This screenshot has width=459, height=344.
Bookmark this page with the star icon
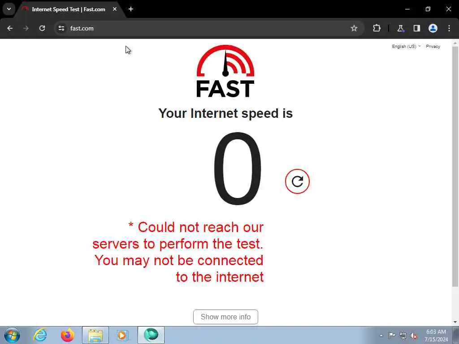click(x=354, y=28)
